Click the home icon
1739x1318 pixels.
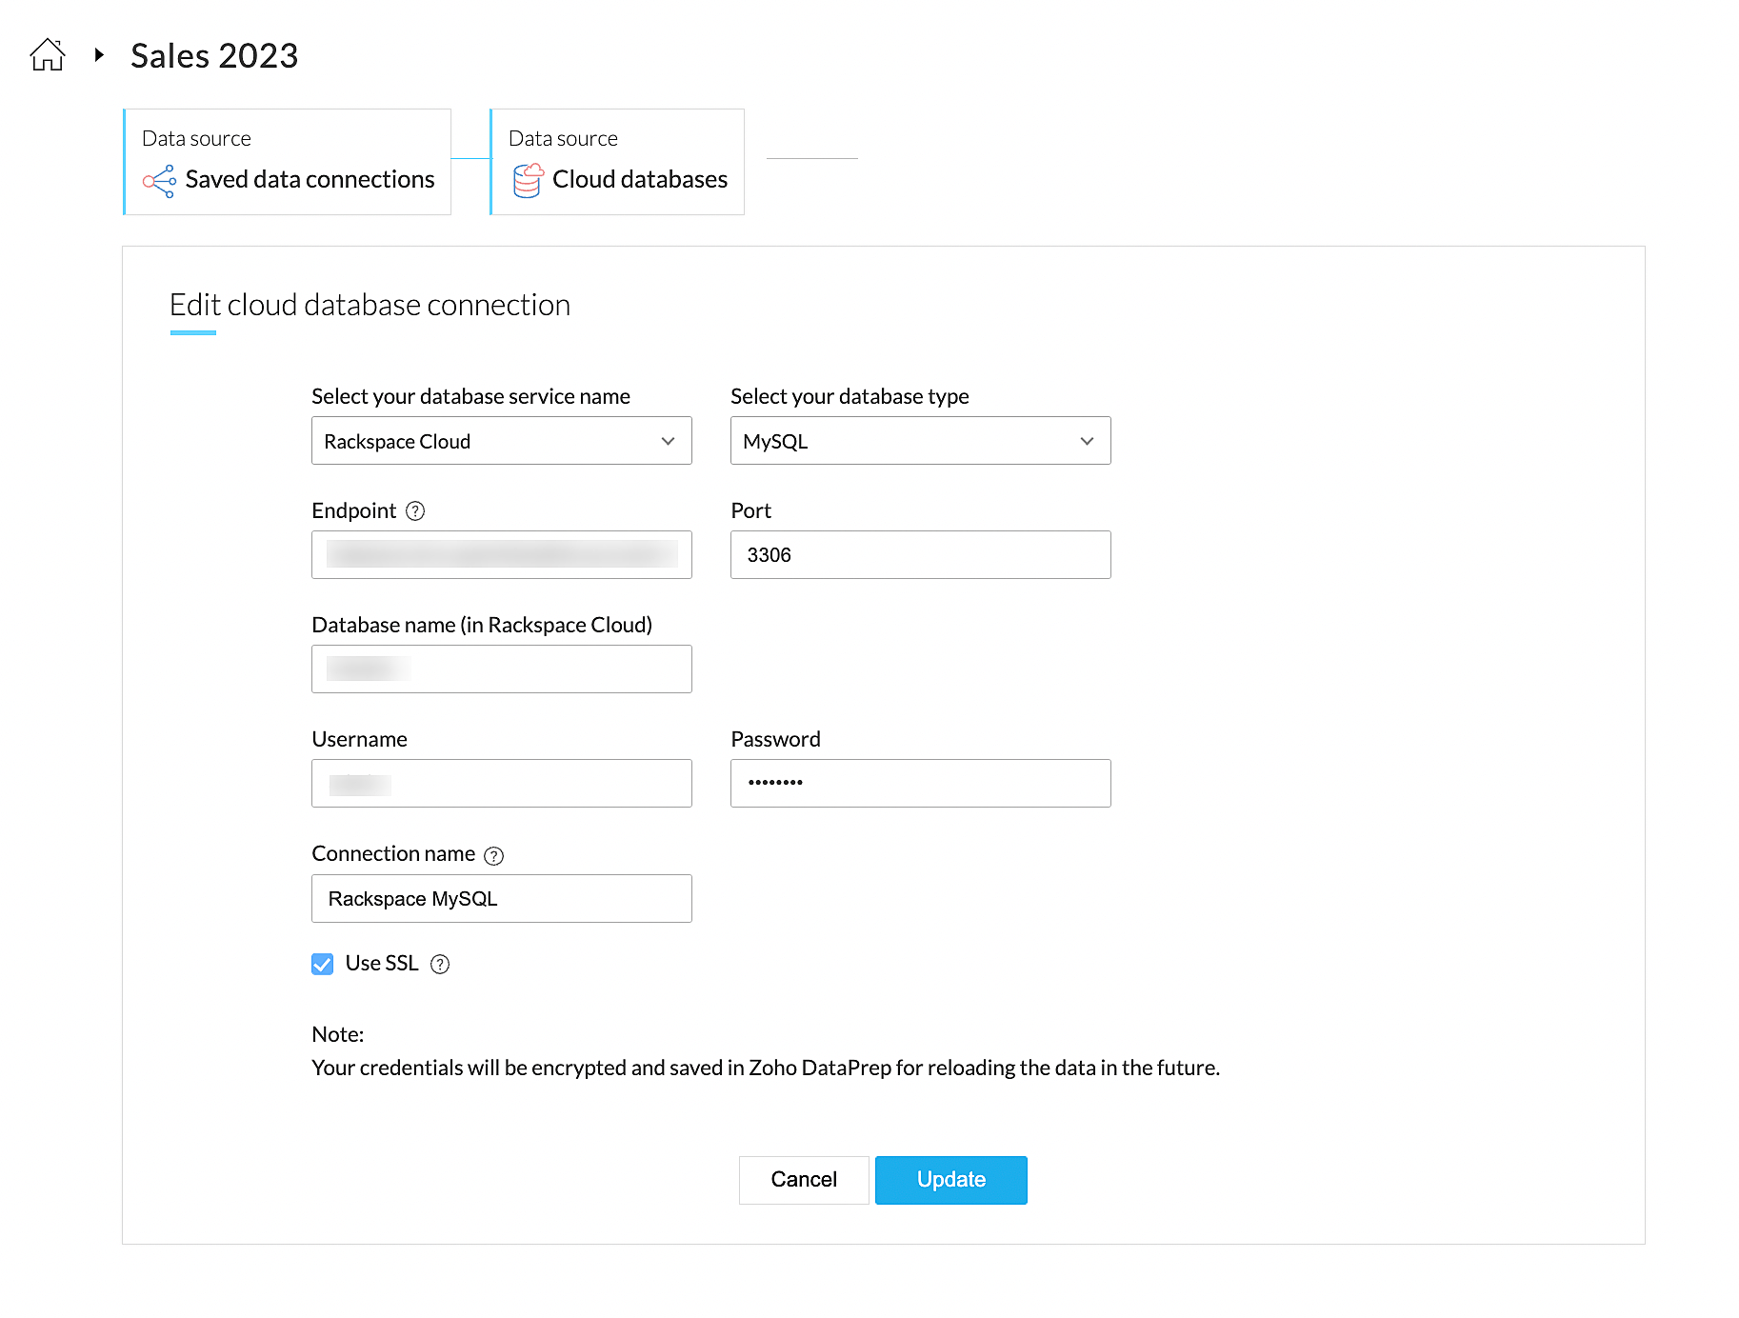click(x=47, y=55)
